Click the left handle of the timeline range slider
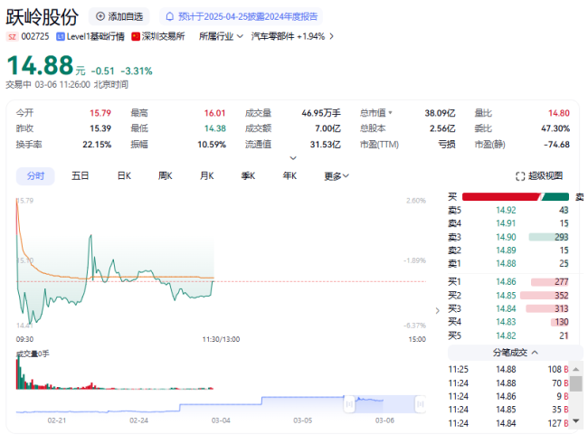The height and width of the screenshot is (444, 588). coord(349,404)
